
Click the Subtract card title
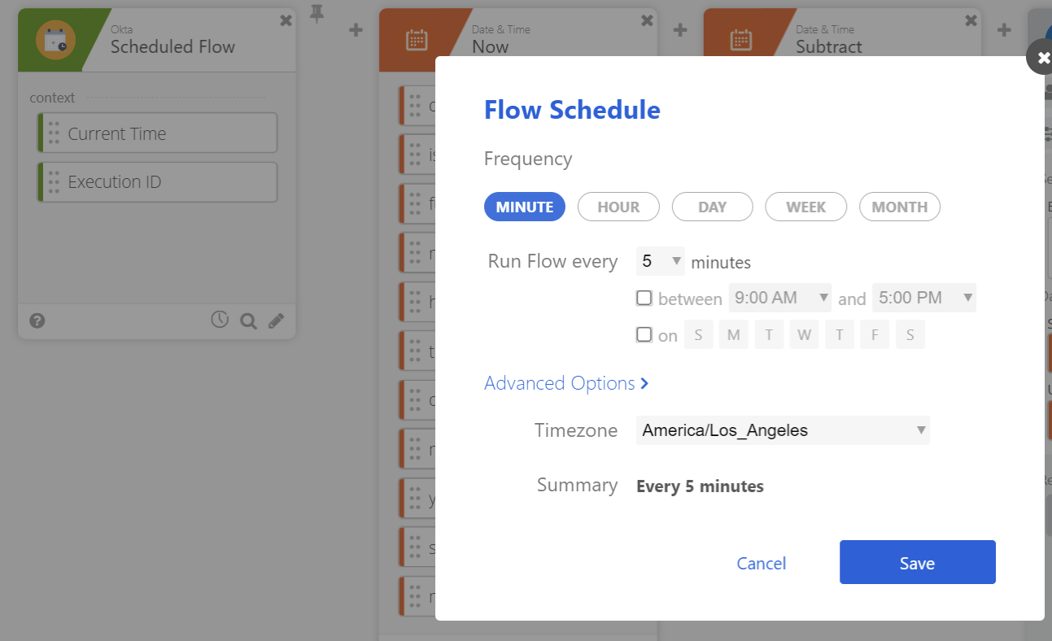(x=829, y=46)
